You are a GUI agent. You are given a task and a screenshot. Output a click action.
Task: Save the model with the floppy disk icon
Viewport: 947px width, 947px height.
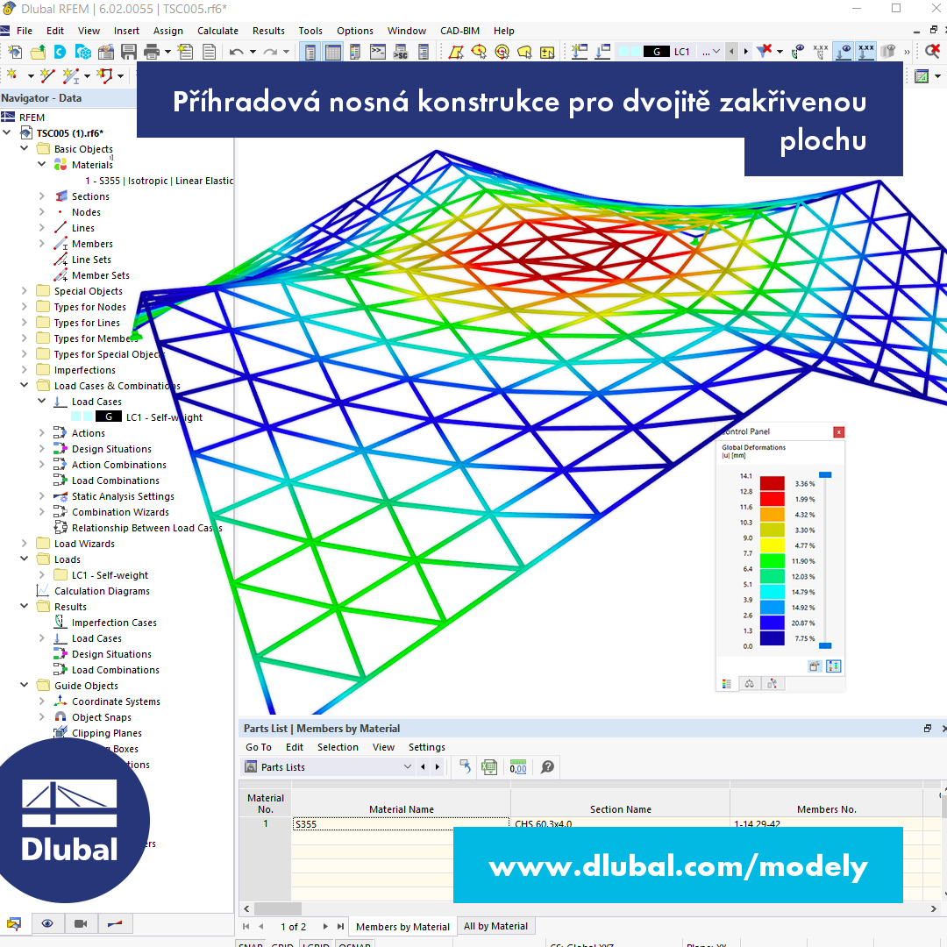129,52
